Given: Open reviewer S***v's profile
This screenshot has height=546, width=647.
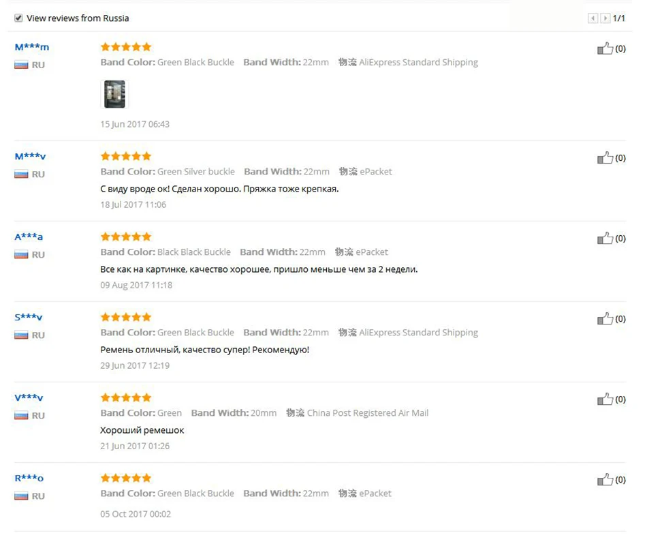Looking at the screenshot, I should point(29,318).
